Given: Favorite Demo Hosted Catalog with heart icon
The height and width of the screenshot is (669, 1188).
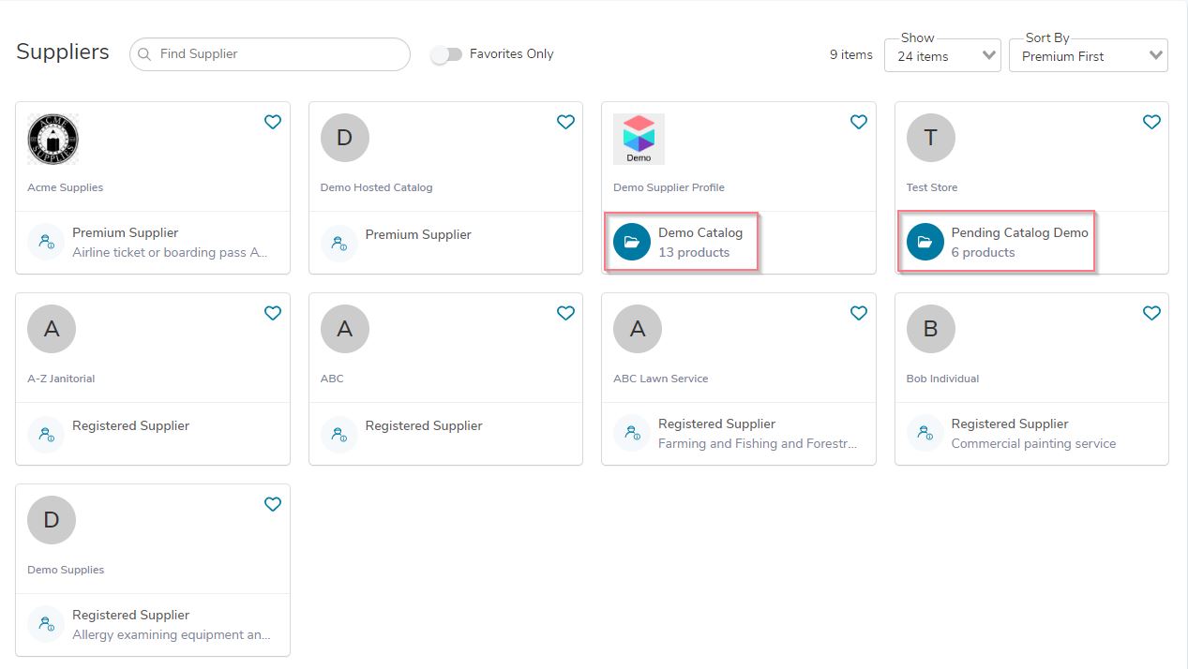Looking at the screenshot, I should click(565, 122).
